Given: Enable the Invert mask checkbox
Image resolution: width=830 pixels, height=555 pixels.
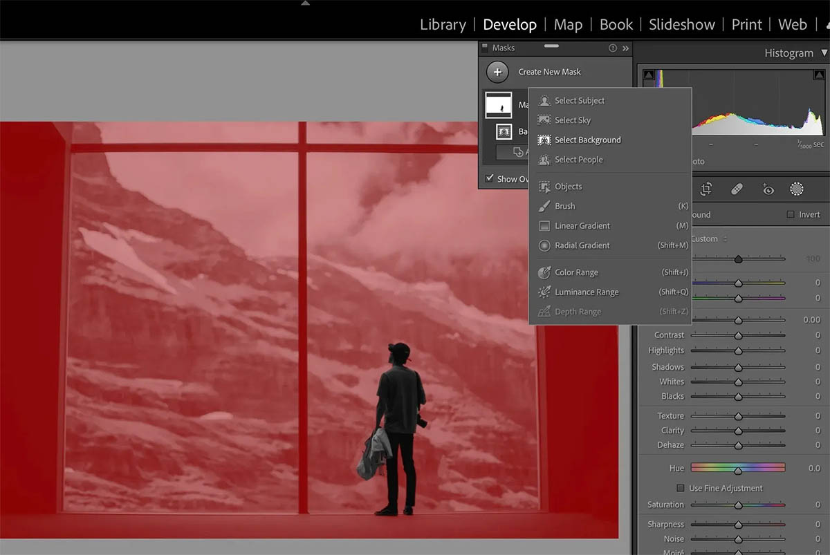Looking at the screenshot, I should coord(791,215).
